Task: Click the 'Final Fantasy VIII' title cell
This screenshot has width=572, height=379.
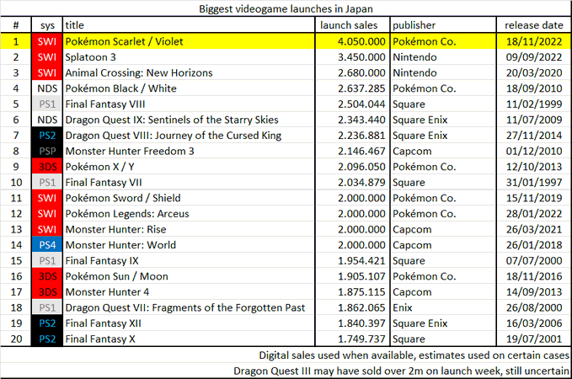Action: pos(105,104)
